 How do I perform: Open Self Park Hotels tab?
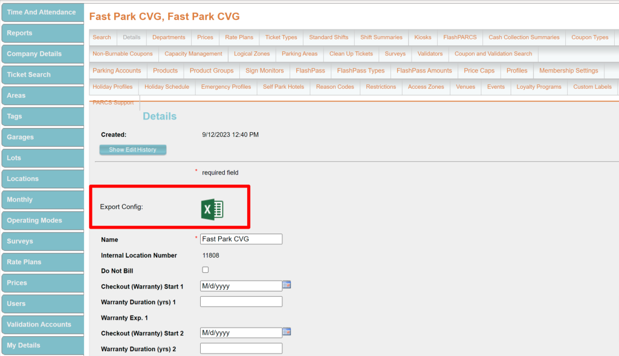point(284,87)
